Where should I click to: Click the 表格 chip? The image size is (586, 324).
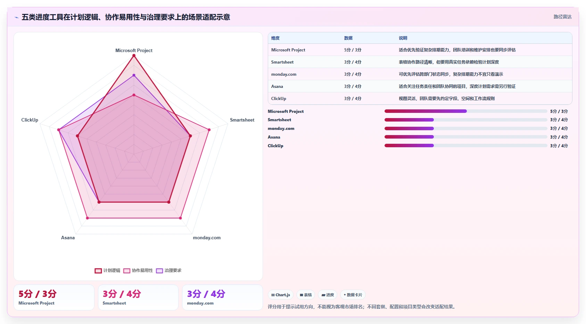[306, 295]
